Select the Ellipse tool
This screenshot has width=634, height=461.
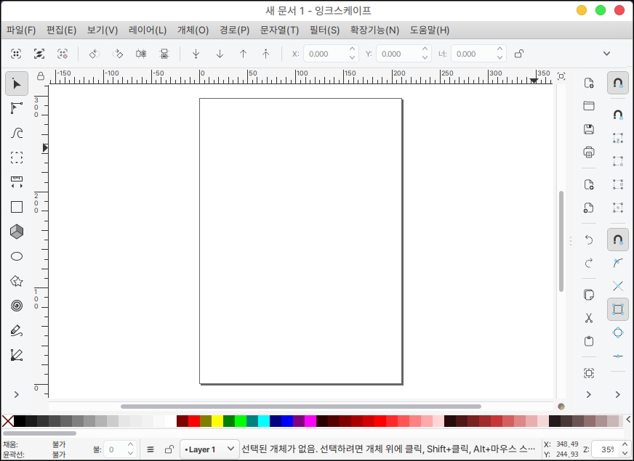coord(17,256)
